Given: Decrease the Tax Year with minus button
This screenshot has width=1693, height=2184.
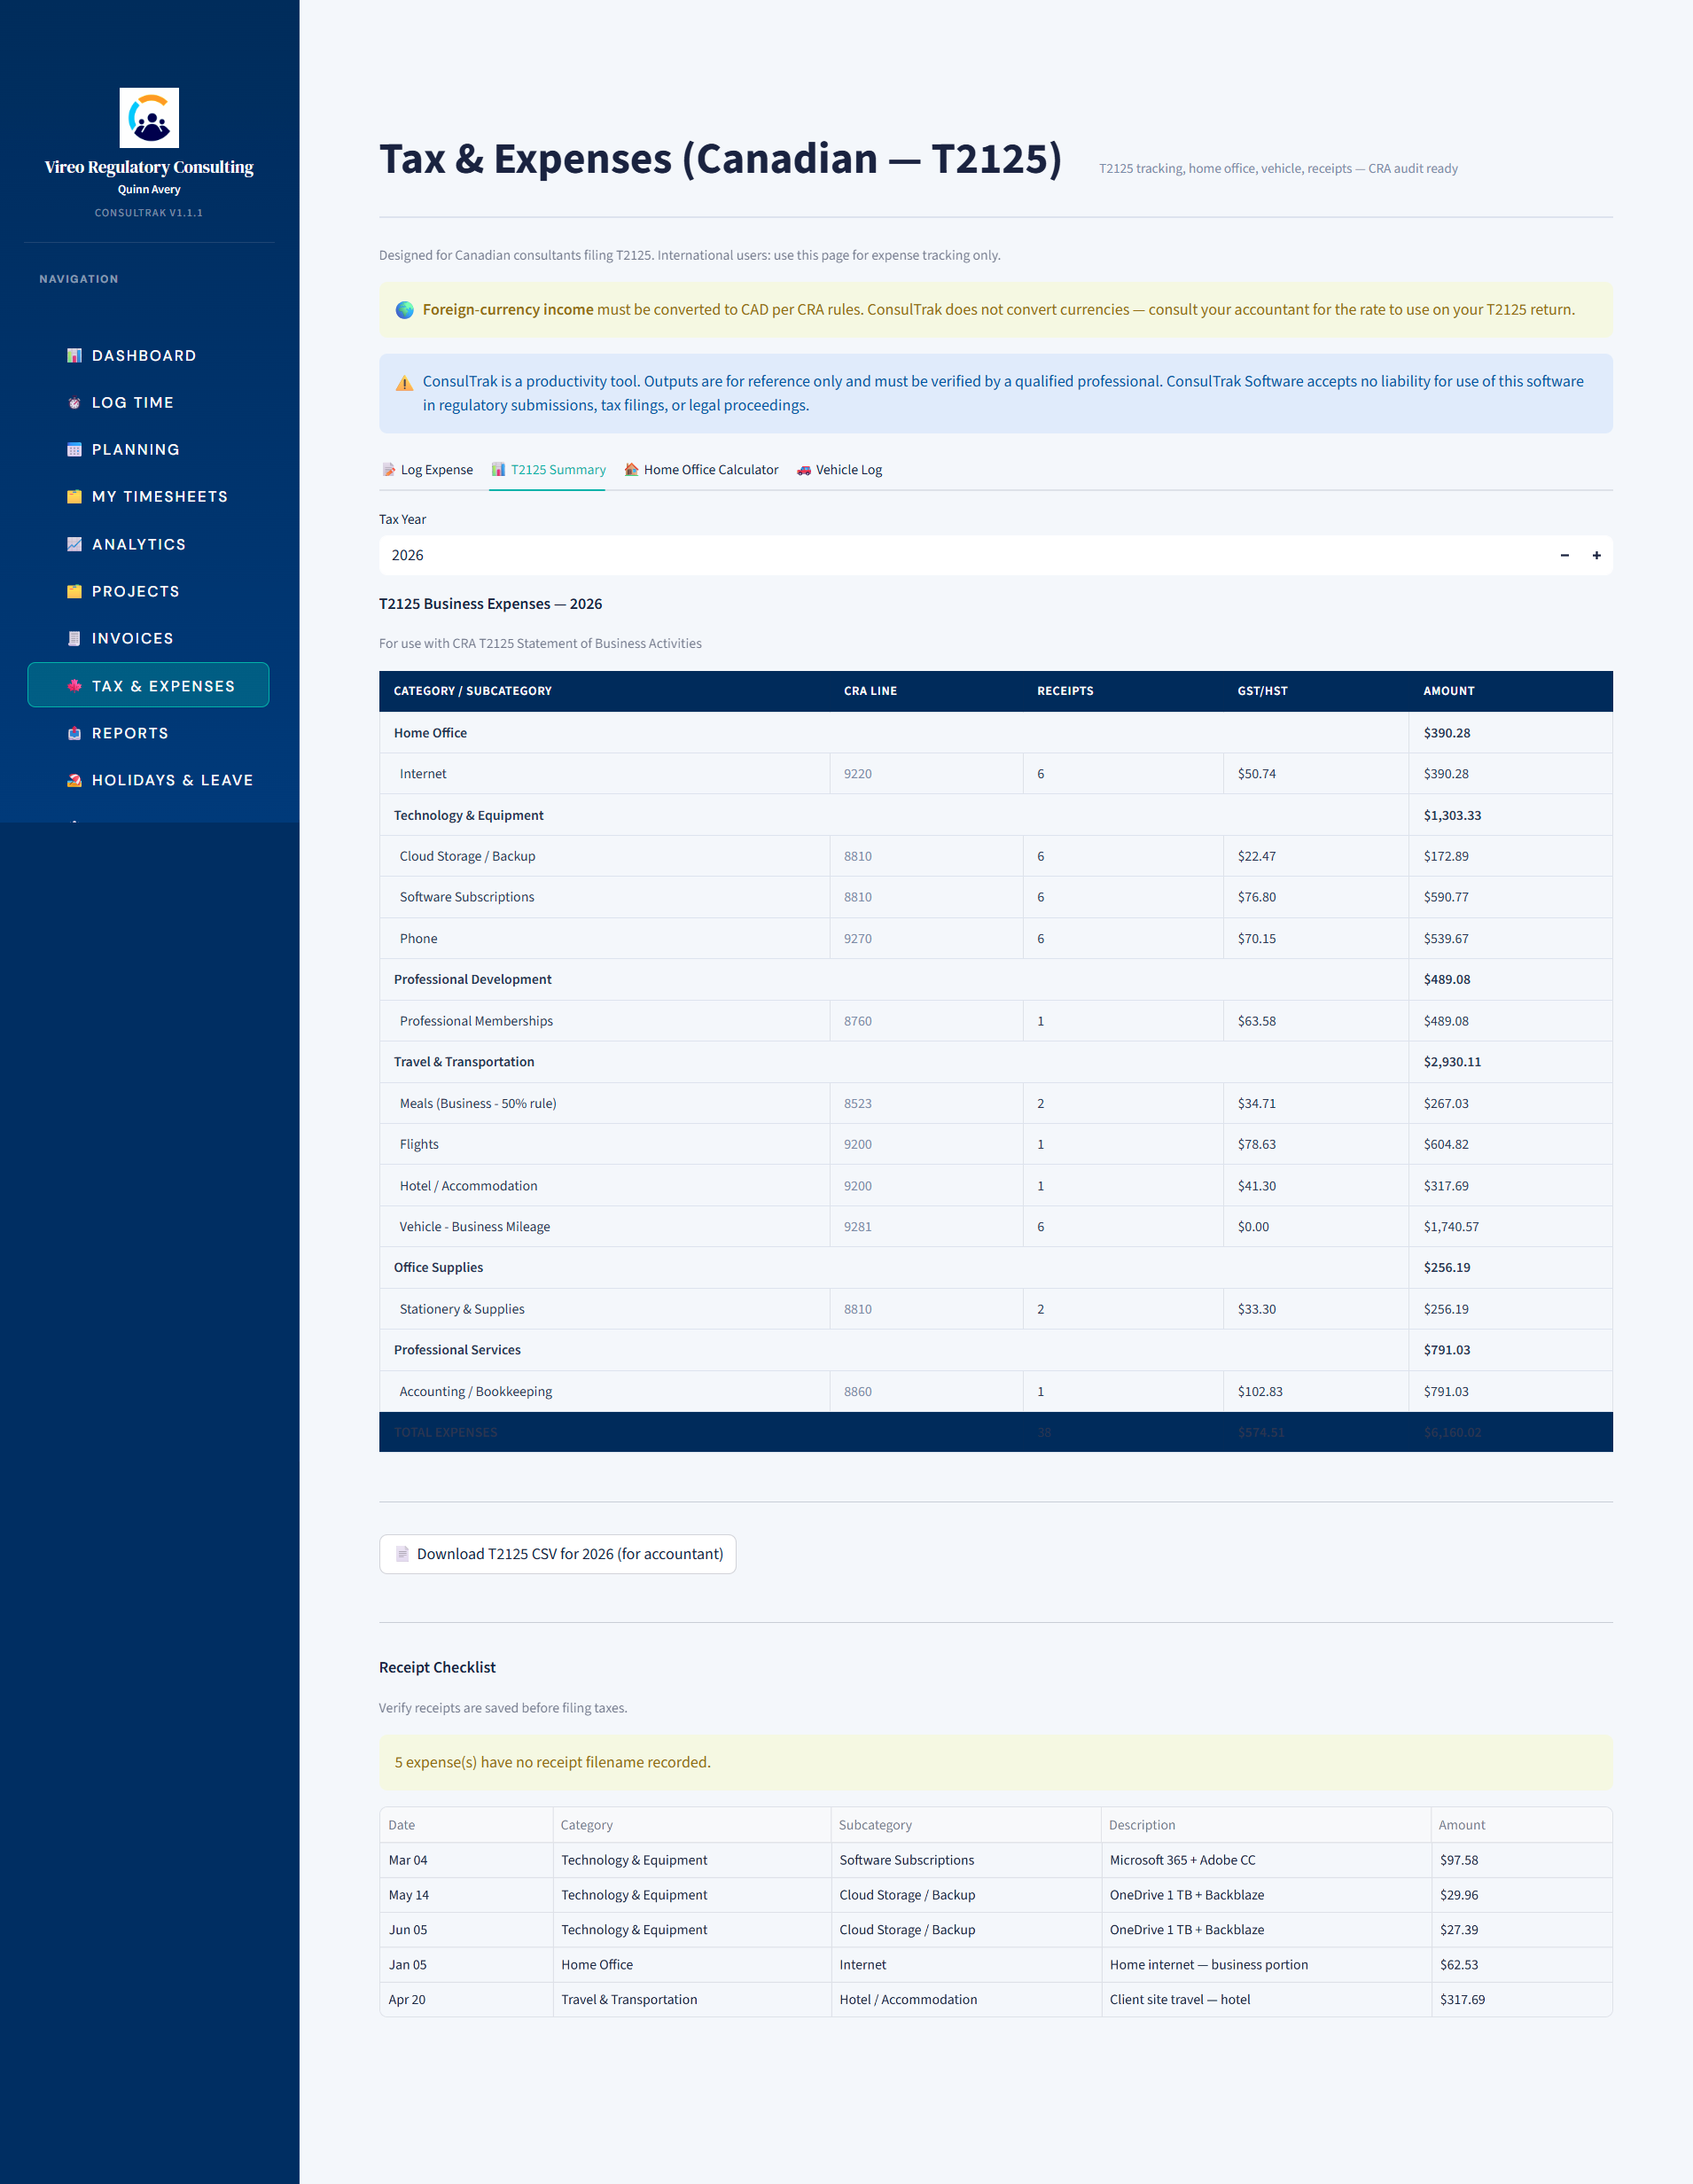Looking at the screenshot, I should (1564, 555).
